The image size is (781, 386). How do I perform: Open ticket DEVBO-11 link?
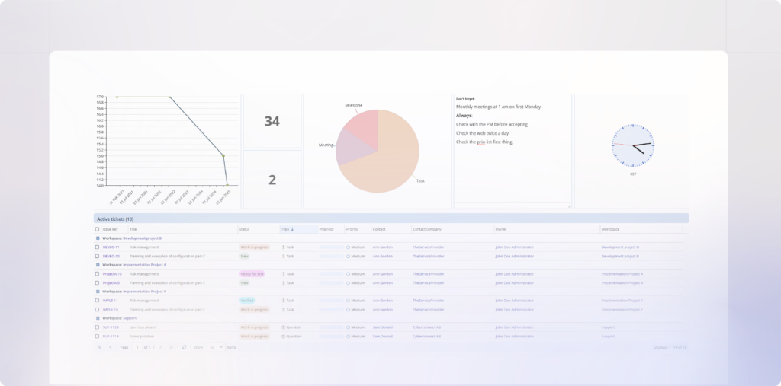point(111,247)
